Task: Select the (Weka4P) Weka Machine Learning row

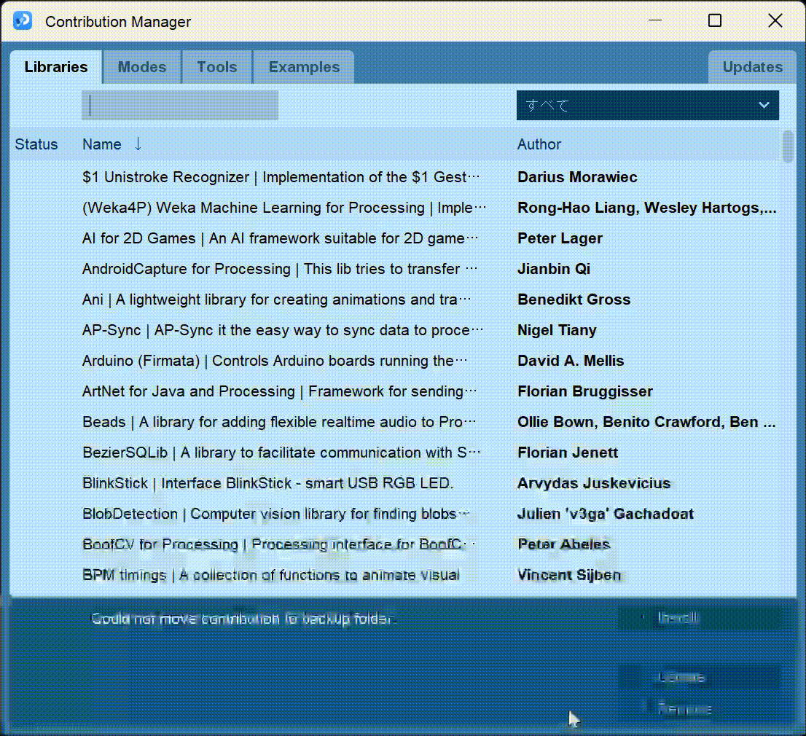Action: [394, 208]
